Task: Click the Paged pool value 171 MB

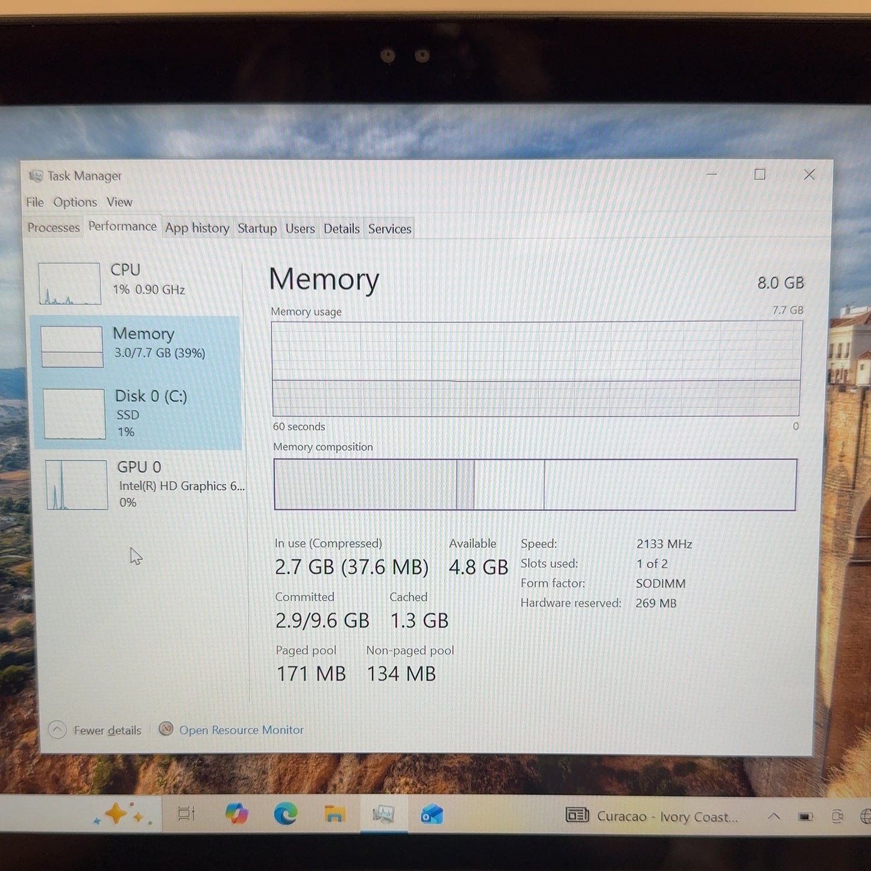Action: [311, 673]
